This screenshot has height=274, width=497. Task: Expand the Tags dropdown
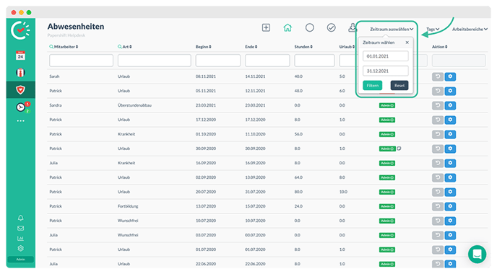pos(433,29)
